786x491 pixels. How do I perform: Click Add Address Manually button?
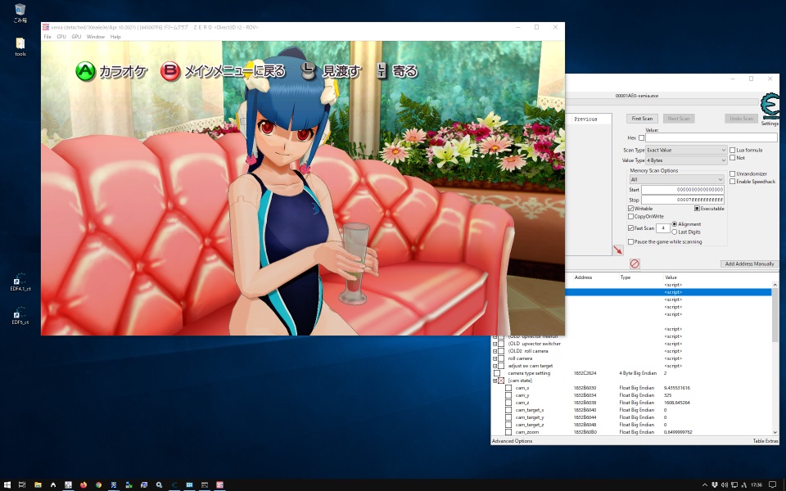tap(749, 264)
